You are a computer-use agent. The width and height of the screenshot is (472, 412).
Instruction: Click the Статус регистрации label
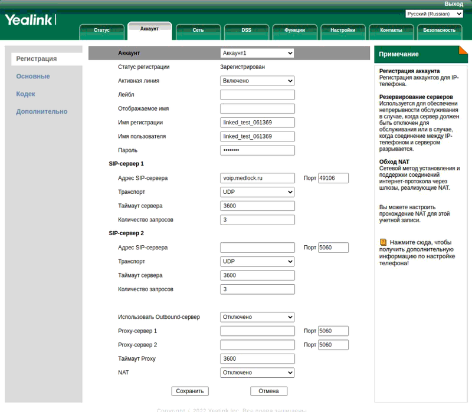143,67
